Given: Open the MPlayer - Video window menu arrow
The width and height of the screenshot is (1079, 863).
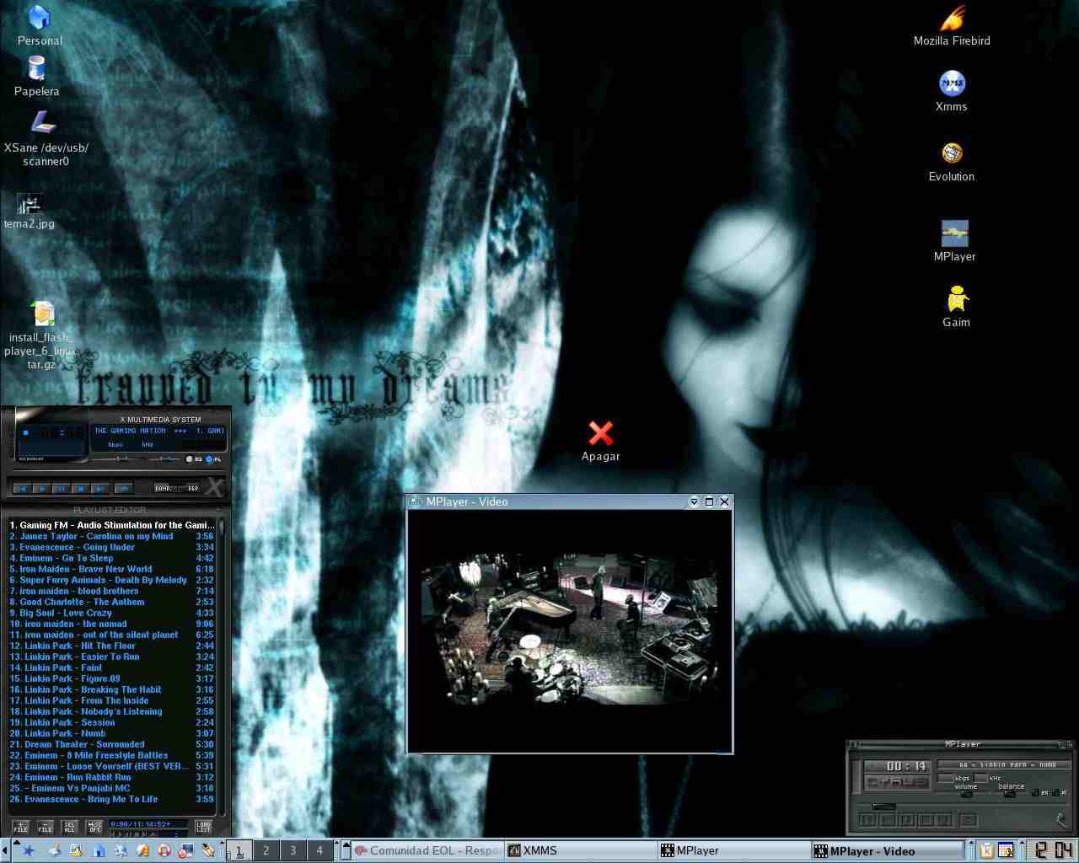Looking at the screenshot, I should 694,501.
